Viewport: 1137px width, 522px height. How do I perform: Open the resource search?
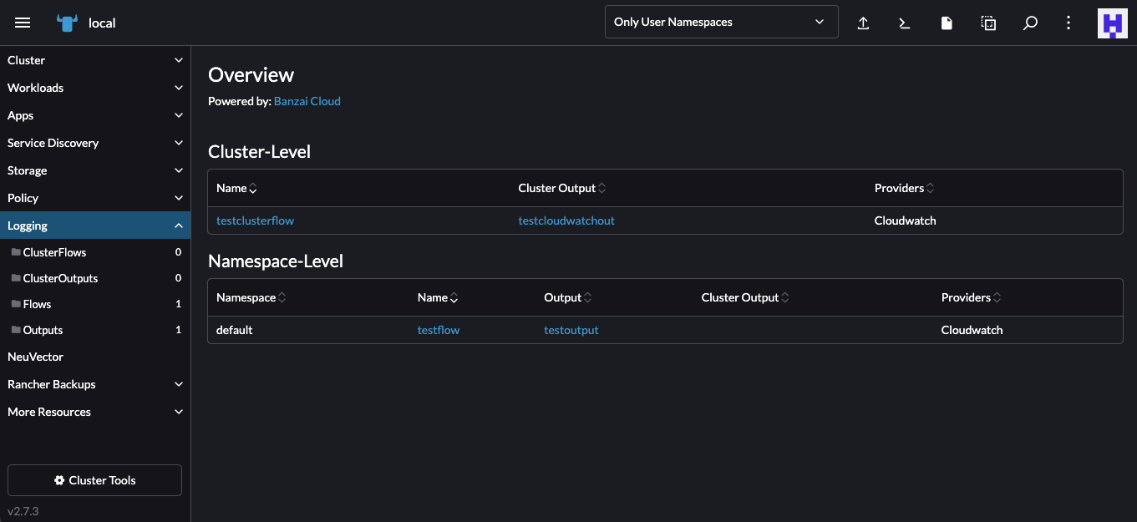[1030, 23]
